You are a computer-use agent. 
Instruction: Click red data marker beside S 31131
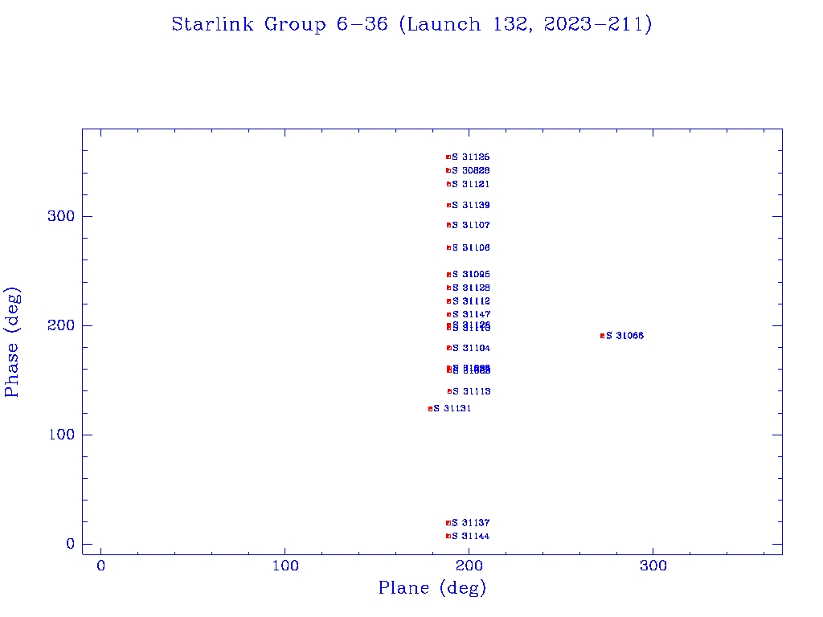pos(431,409)
